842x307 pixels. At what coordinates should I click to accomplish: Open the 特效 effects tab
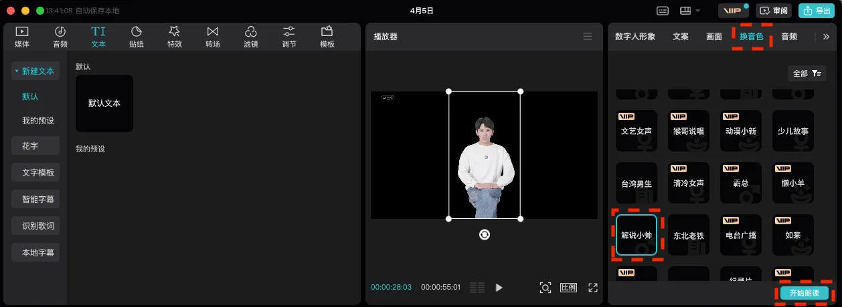point(175,37)
